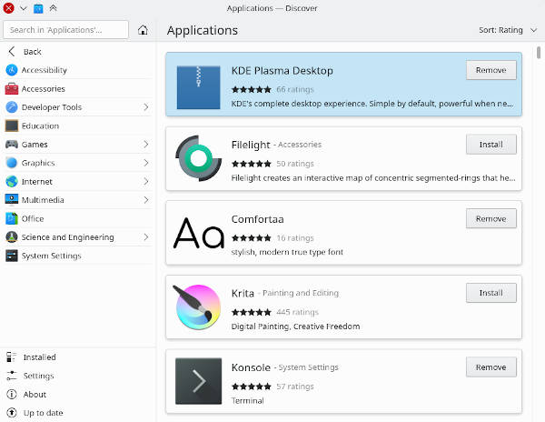545x422 pixels.
Task: Click the "Applications" page heading
Action: tap(203, 31)
